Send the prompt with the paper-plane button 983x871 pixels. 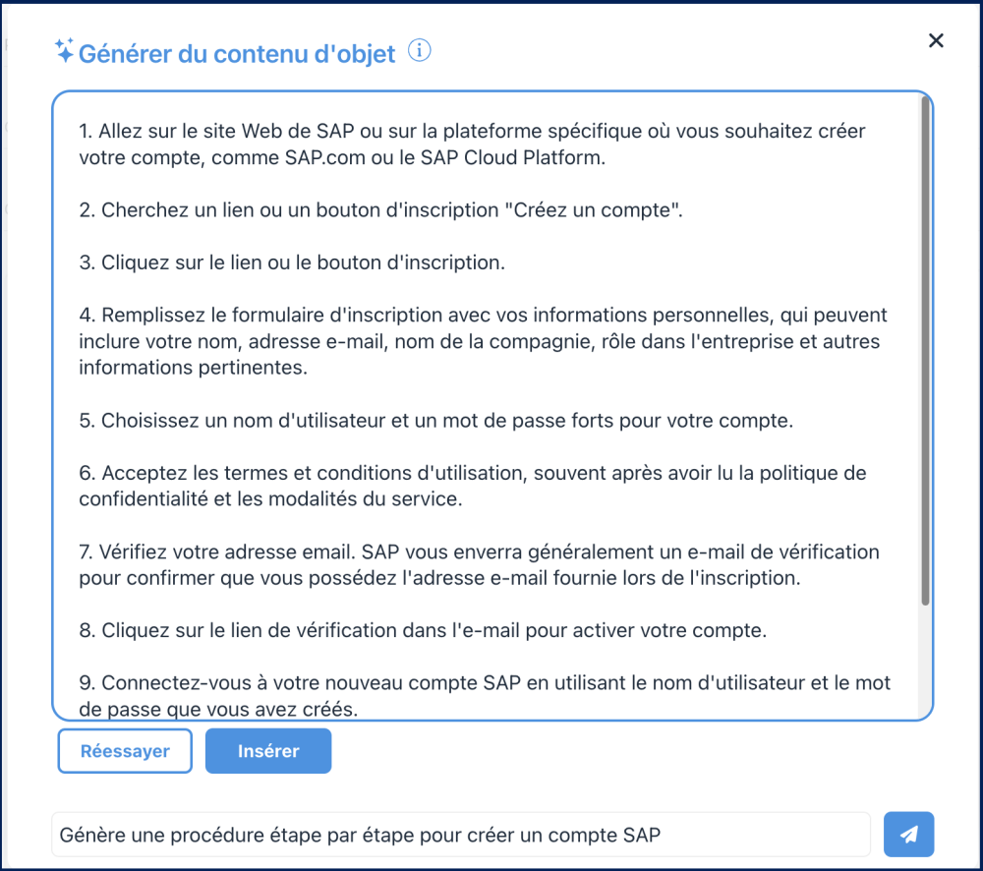908,835
